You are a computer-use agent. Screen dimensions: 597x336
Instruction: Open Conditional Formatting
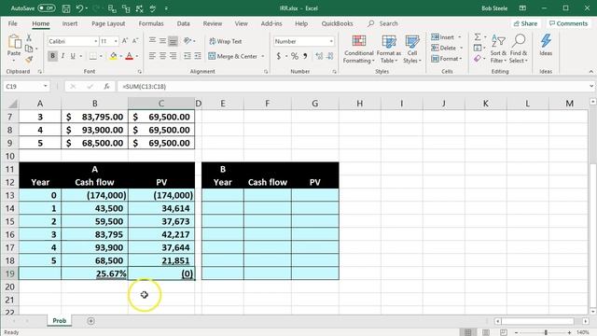(358, 49)
